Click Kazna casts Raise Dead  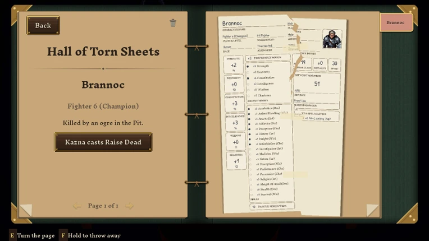click(103, 142)
